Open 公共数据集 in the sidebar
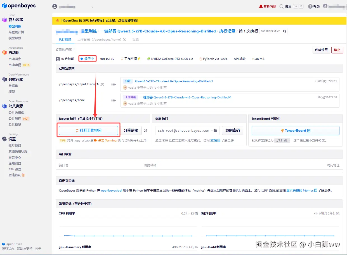Image resolution: width=347 pixels, height=255 pixels. (x=16, y=113)
